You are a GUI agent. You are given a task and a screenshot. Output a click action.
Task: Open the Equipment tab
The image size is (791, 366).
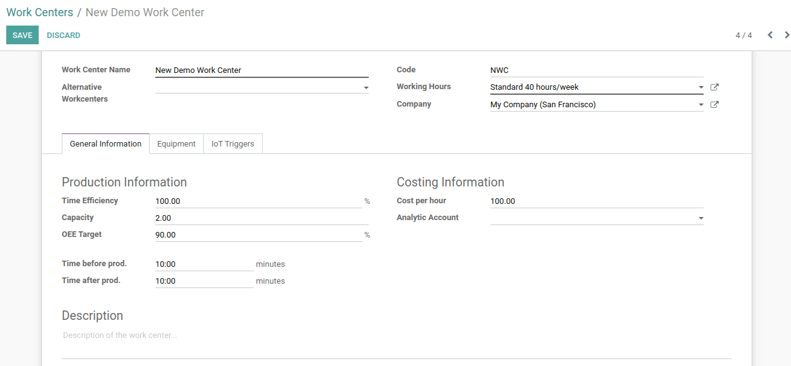click(x=177, y=143)
